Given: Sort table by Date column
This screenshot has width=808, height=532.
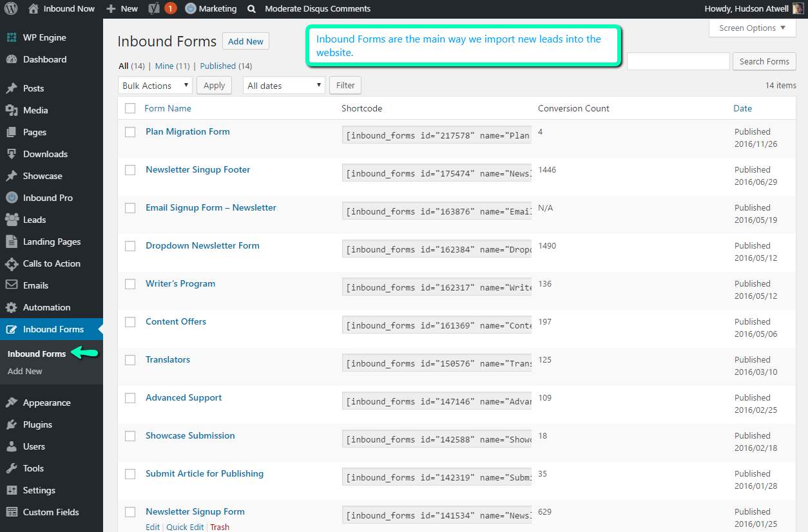Looking at the screenshot, I should click(742, 108).
